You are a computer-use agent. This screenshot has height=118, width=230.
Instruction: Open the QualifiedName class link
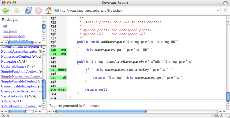point(12,66)
